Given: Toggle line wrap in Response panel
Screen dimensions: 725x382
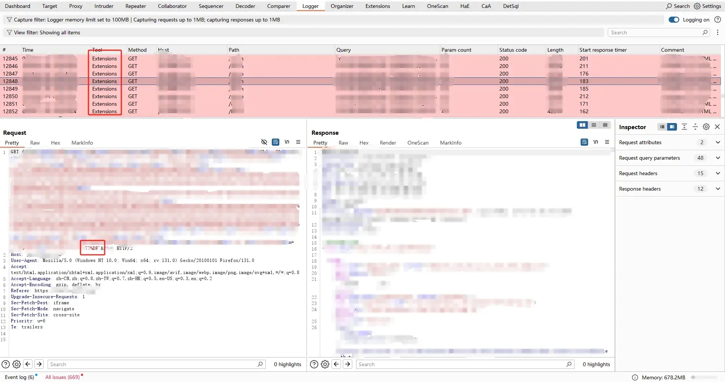Looking at the screenshot, I should click(x=584, y=142).
